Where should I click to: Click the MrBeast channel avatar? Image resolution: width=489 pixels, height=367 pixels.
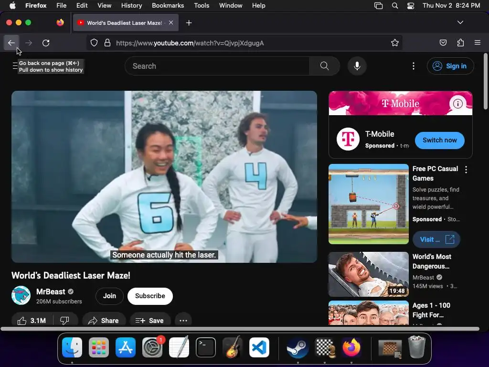coord(21,295)
